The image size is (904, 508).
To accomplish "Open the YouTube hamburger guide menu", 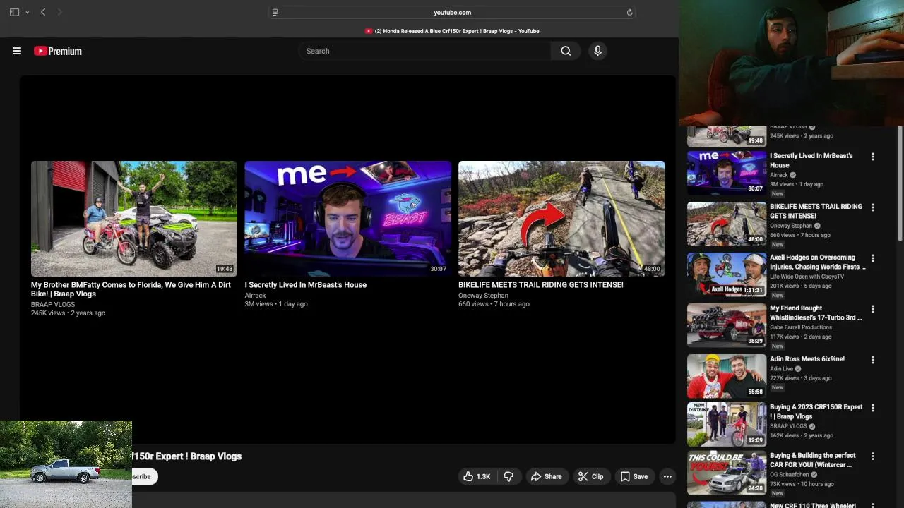I will pos(17,51).
